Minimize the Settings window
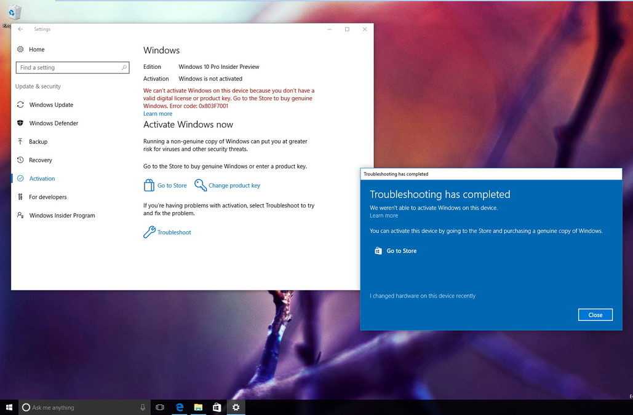This screenshot has width=633, height=415. 330,29
